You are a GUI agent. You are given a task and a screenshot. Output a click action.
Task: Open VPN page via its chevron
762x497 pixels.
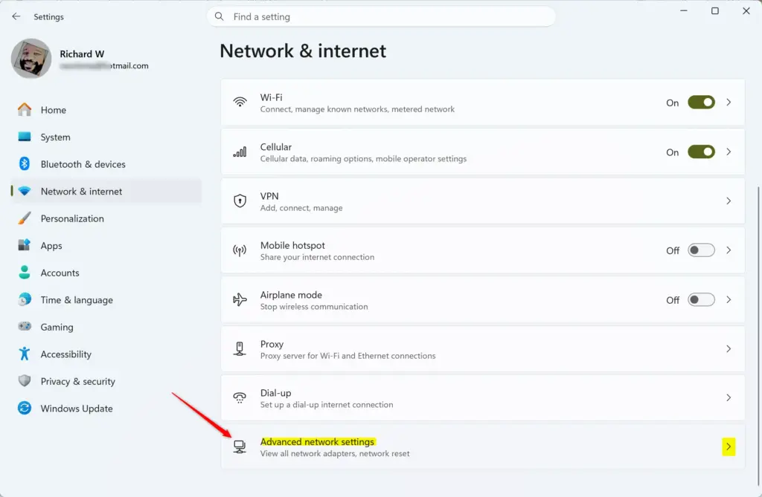click(729, 201)
